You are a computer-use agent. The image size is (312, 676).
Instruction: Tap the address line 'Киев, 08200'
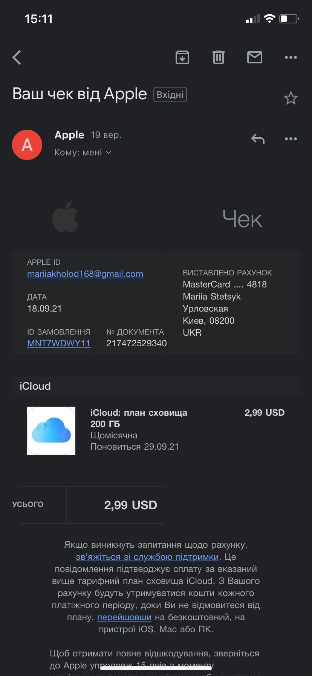click(x=208, y=321)
